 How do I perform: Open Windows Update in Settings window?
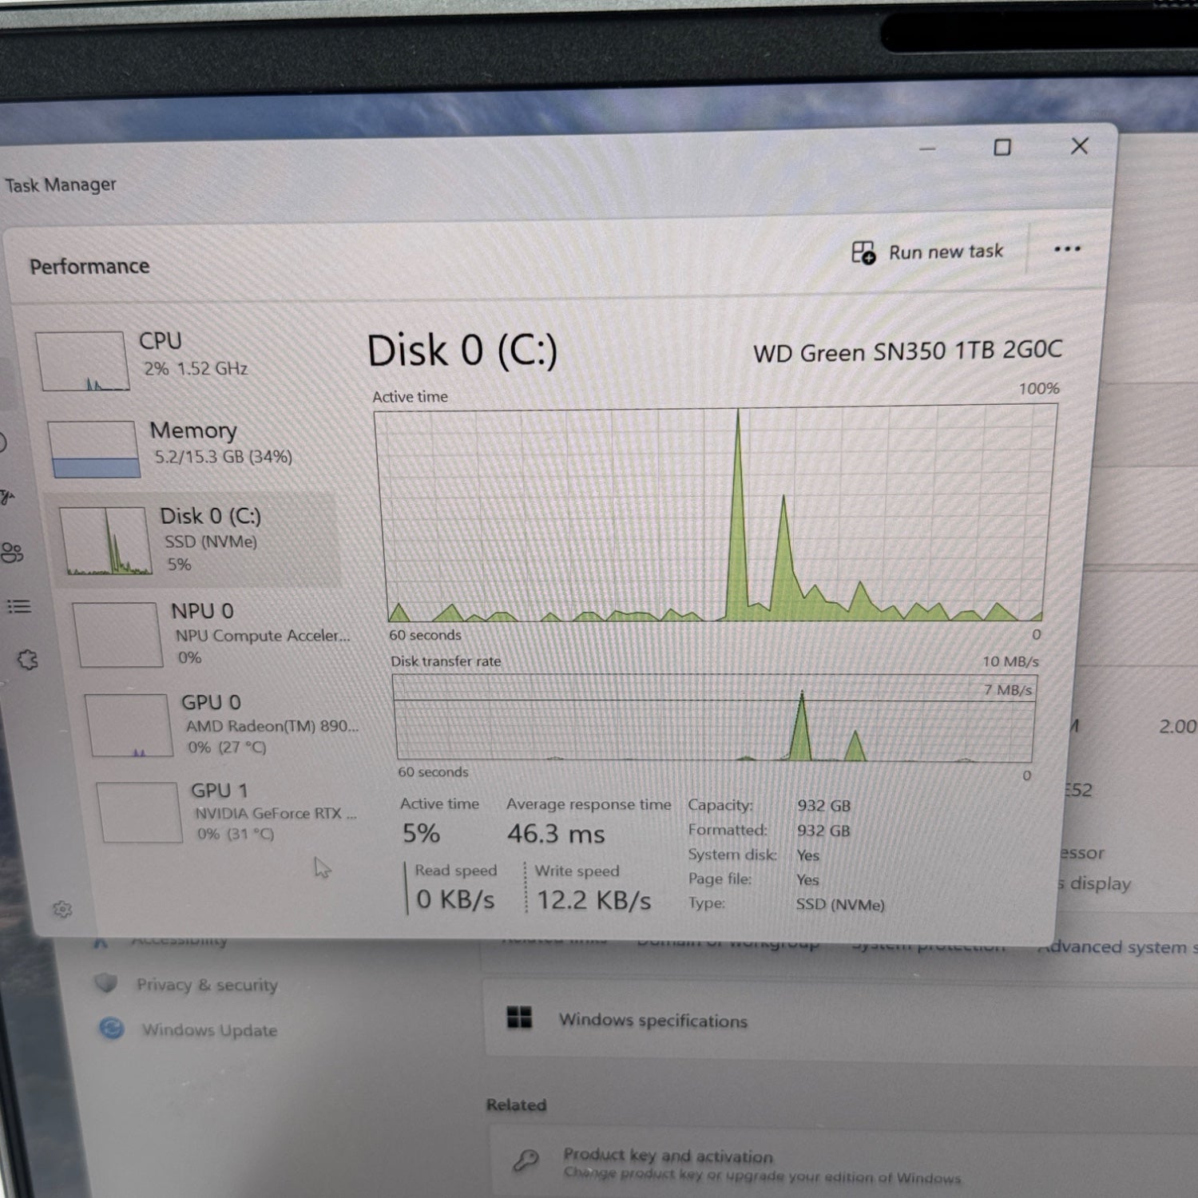[209, 1030]
